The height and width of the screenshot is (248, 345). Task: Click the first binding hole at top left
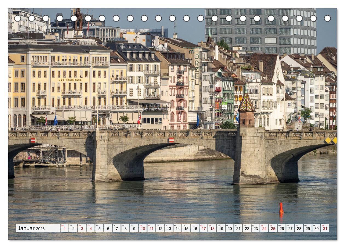pyautogui.click(x=18, y=18)
